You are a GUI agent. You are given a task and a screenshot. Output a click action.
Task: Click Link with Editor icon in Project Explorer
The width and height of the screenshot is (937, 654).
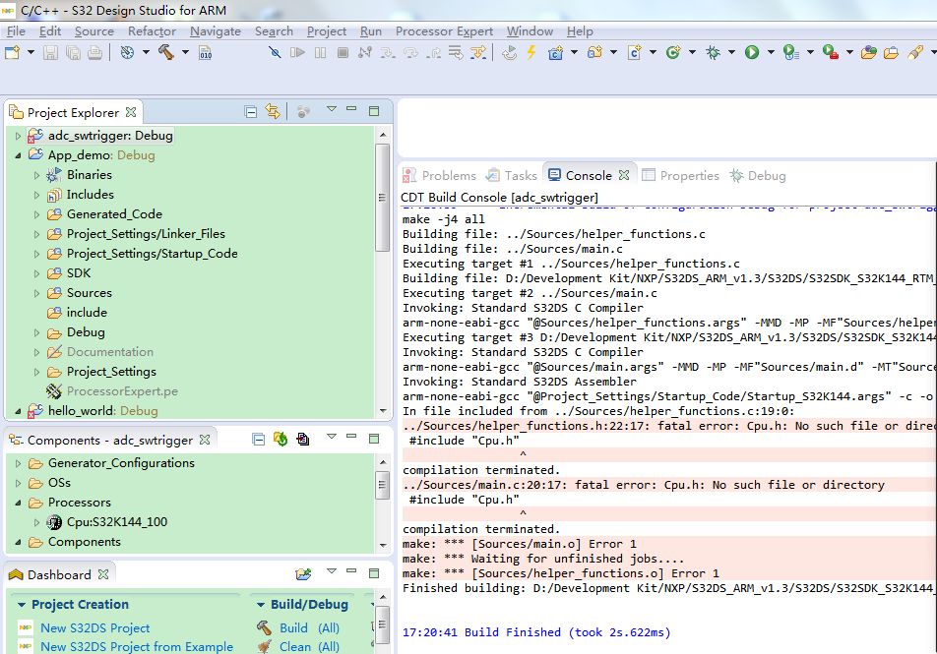coord(273,112)
